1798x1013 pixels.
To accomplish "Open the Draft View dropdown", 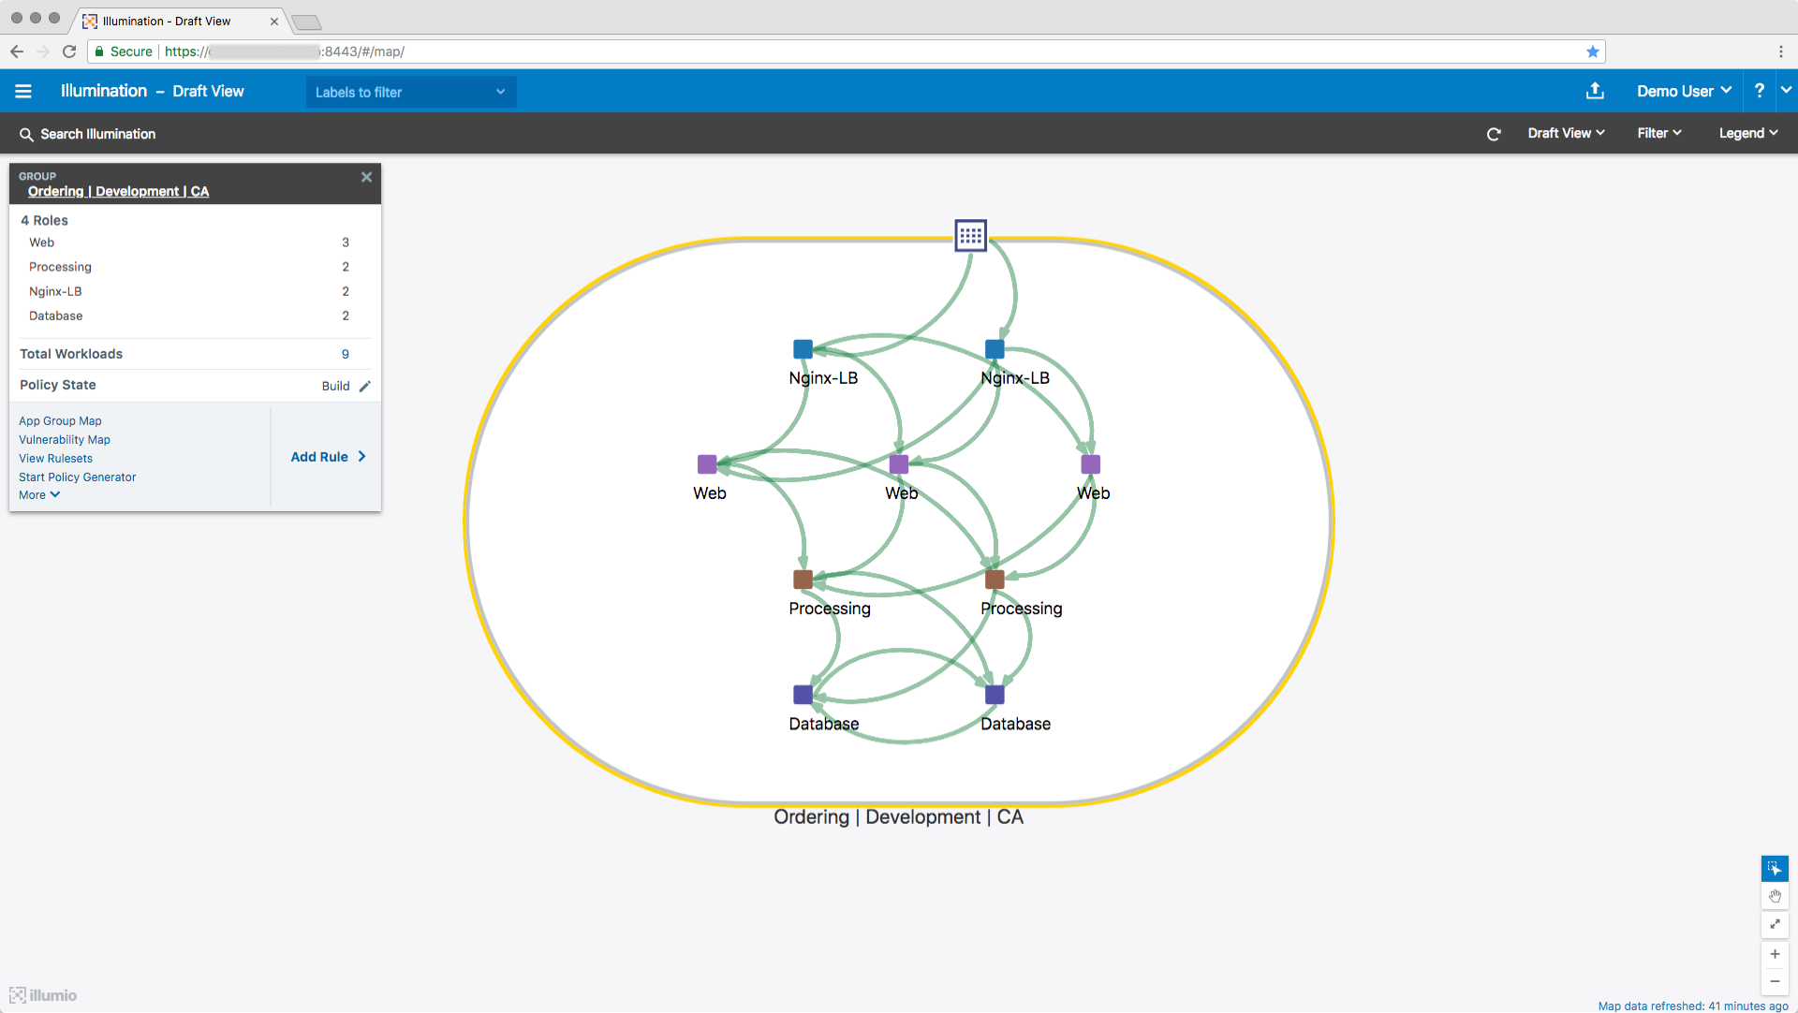I will pos(1566,134).
